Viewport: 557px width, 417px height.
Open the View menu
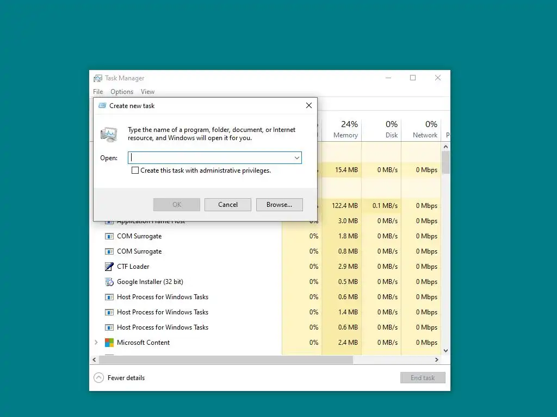click(x=147, y=91)
